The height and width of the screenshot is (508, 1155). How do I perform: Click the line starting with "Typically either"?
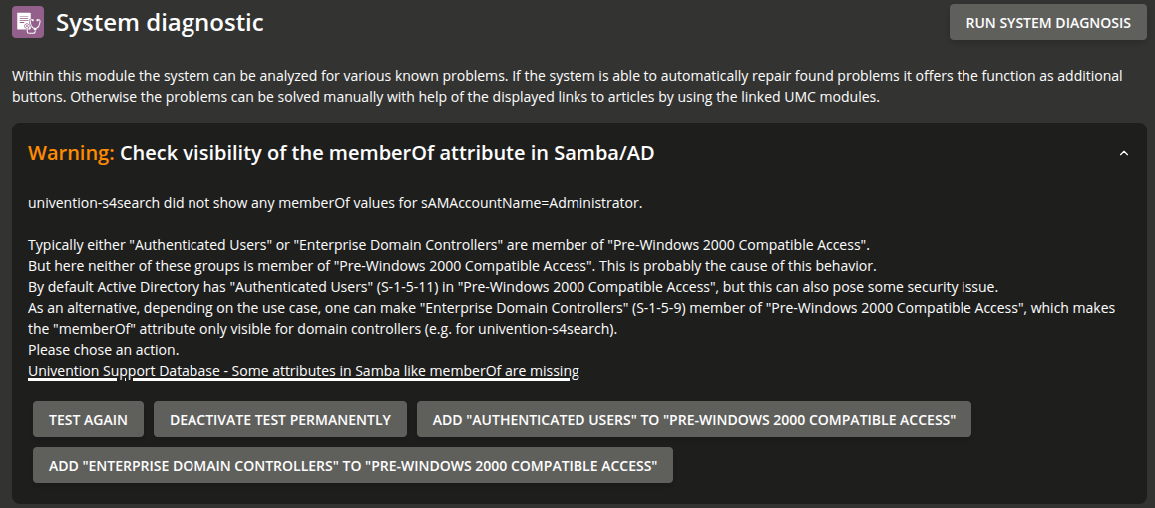pos(449,245)
